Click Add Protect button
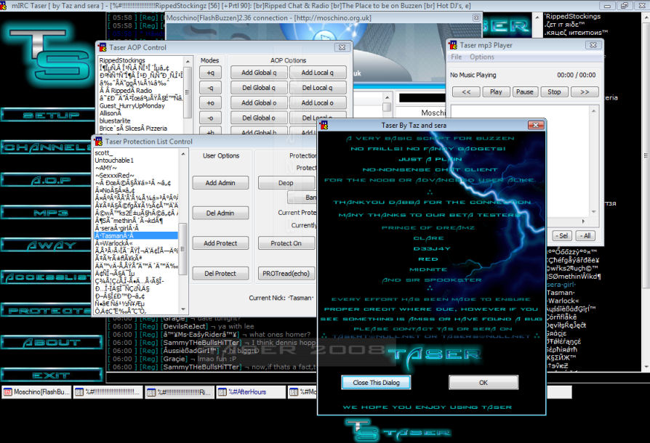 [x=220, y=243]
